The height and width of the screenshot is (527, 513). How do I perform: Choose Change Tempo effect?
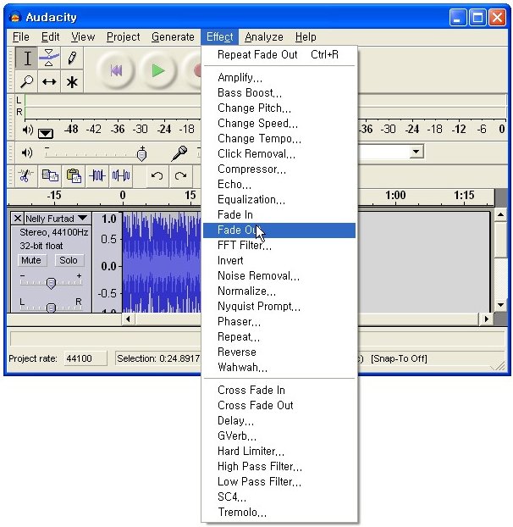coord(279,138)
